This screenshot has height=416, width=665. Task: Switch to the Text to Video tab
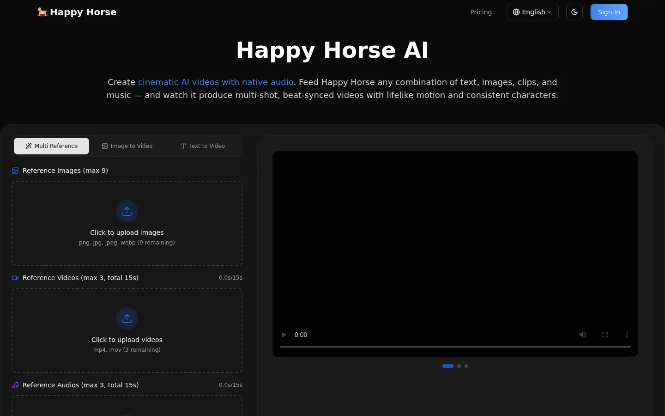click(202, 146)
